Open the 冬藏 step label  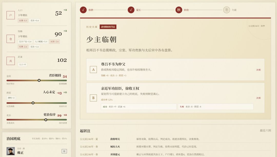234,10
